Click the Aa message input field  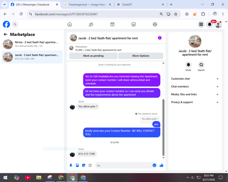click(x=123, y=165)
